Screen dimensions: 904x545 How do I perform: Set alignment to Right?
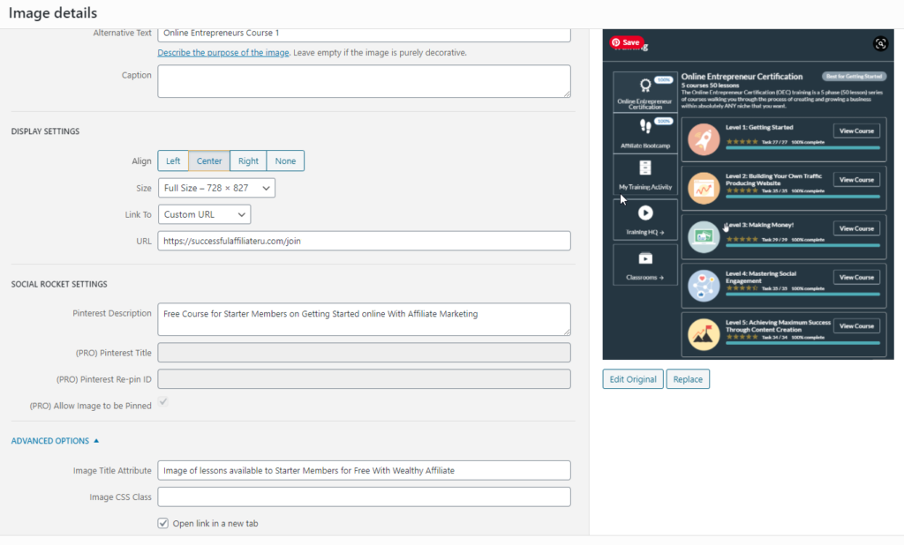[248, 161]
